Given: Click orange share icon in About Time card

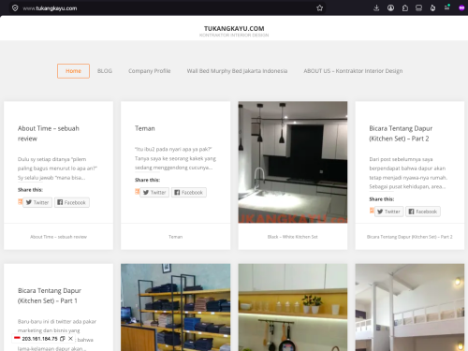Looking at the screenshot, I should tap(20, 201).
